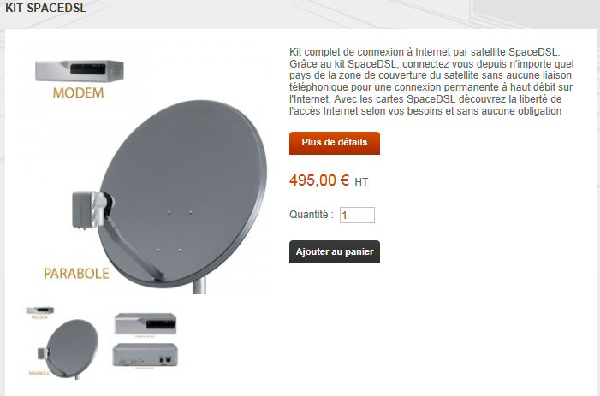Add the kit with "Ajouter au panier"
This screenshot has height=396, width=600.
tap(335, 252)
